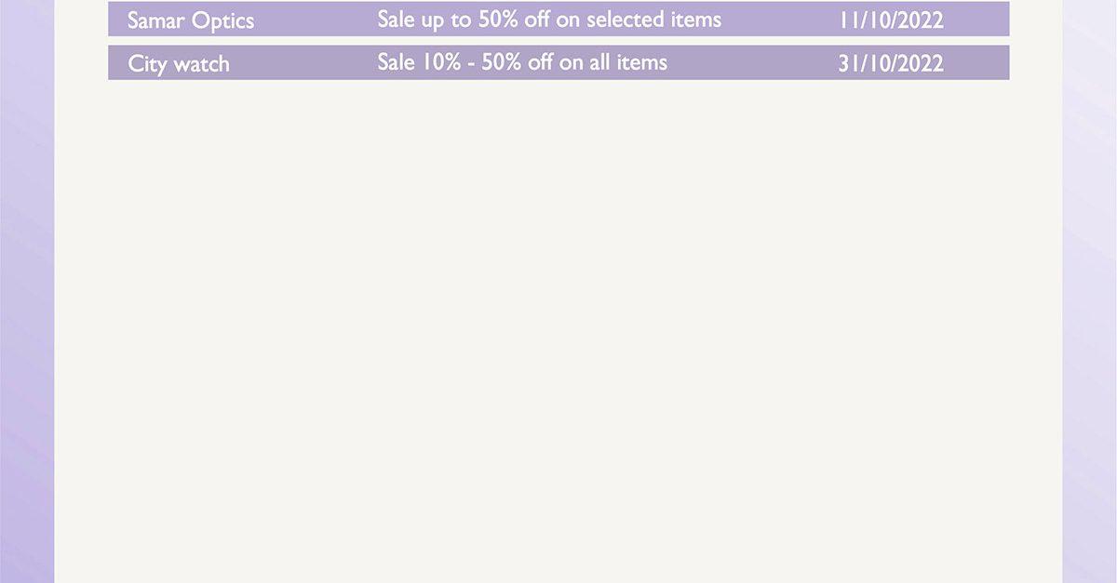Click the words selected items
This screenshot has height=583, width=1117.
(x=653, y=19)
